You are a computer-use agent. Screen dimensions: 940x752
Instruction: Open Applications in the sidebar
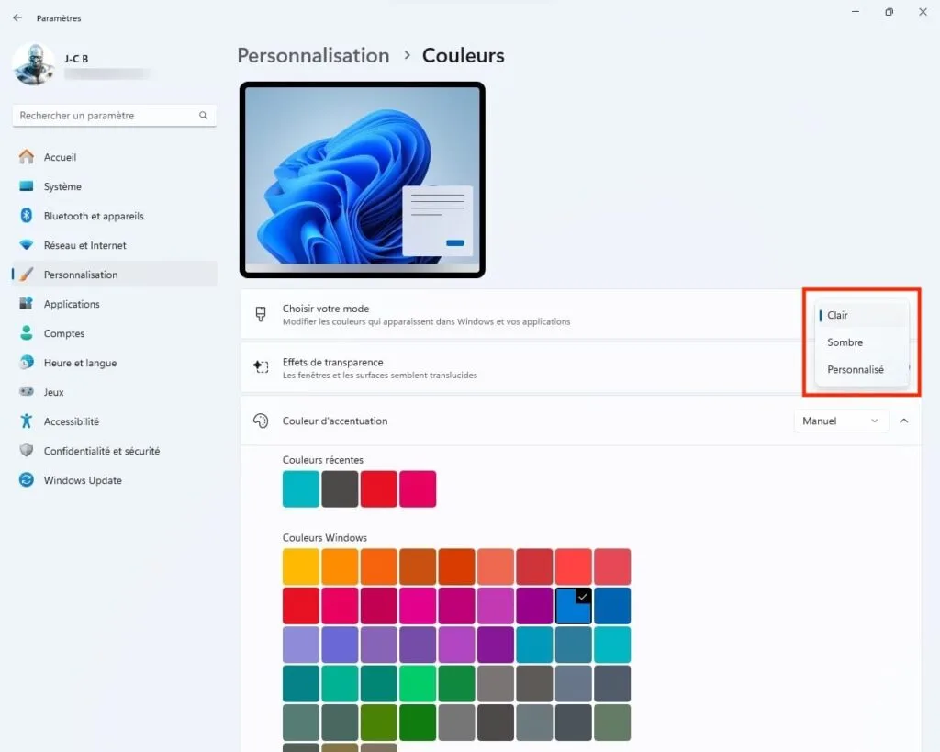(114, 303)
